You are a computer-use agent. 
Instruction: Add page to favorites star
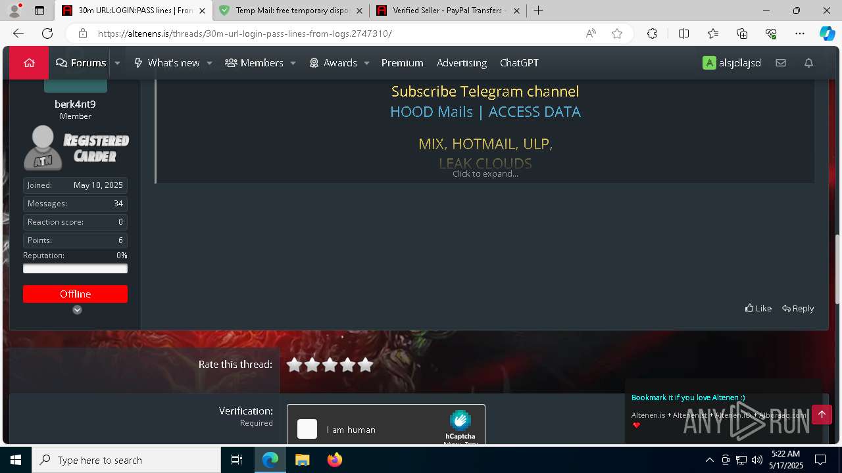click(617, 34)
